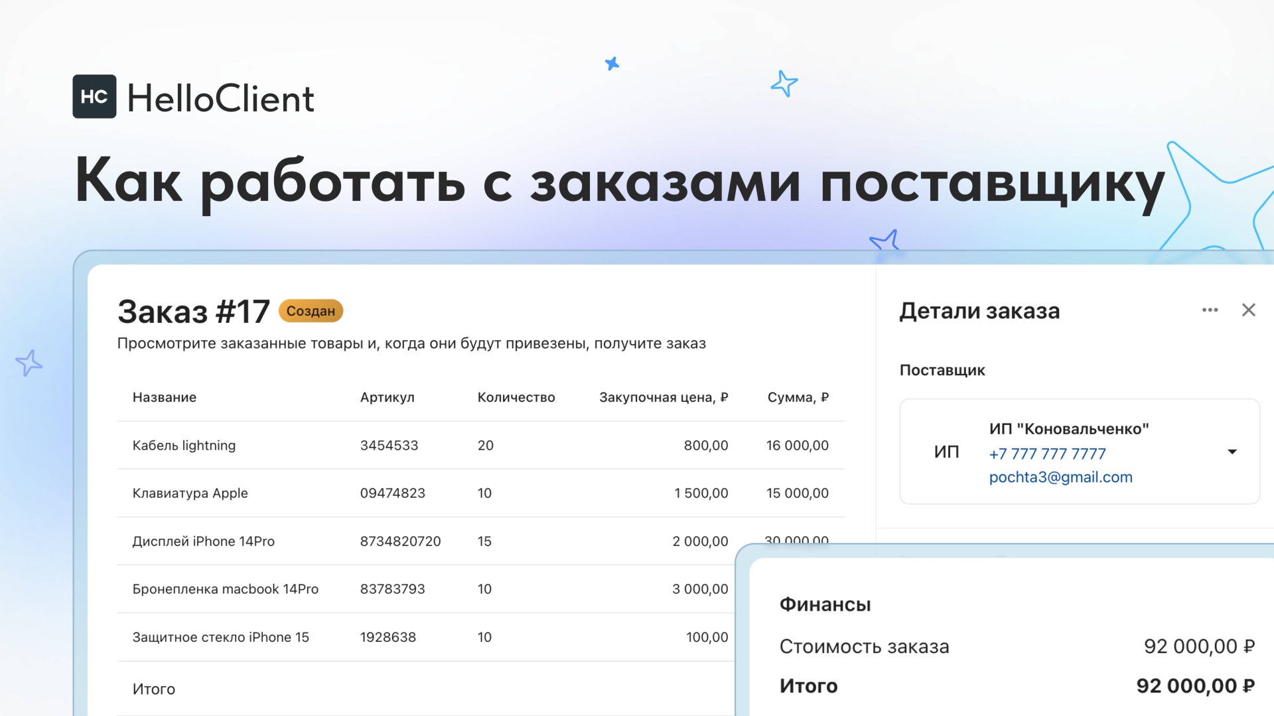The image size is (1274, 716).
Task: Click the Стоимость заказа label
Action: click(864, 646)
